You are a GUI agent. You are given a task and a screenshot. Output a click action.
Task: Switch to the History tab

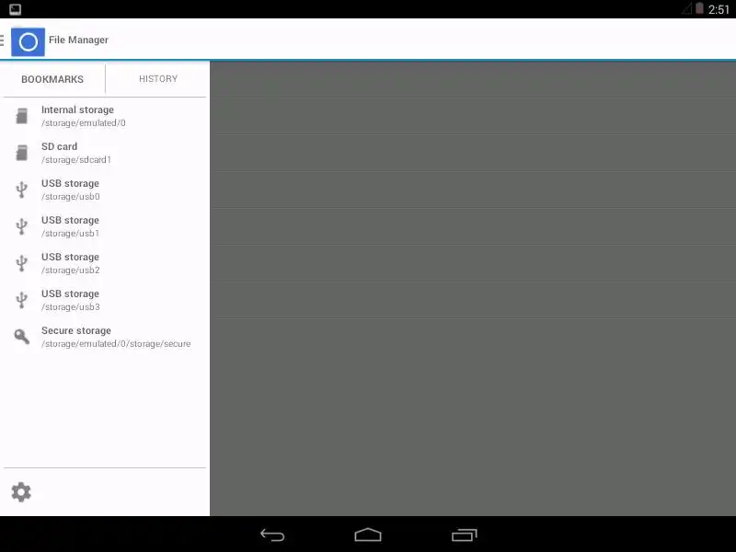click(x=158, y=79)
